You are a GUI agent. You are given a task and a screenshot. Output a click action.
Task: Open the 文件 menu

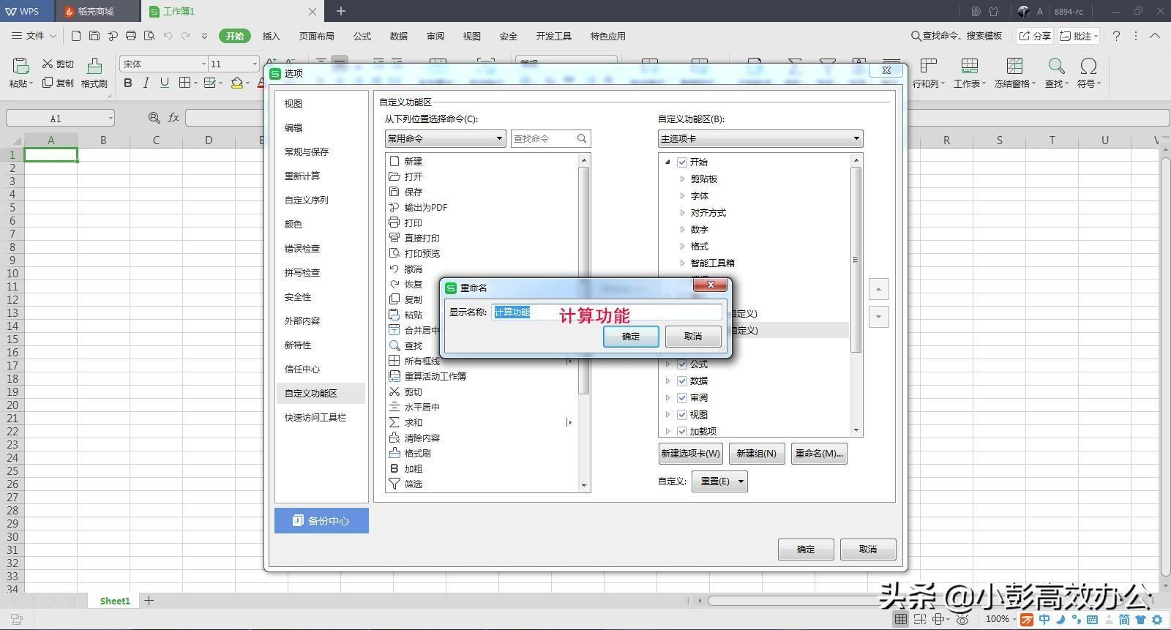[x=34, y=36]
